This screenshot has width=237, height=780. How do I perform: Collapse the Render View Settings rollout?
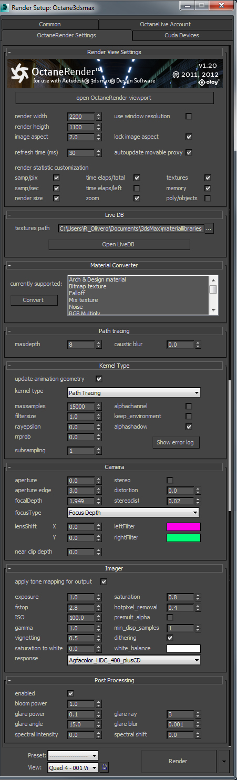click(114, 52)
